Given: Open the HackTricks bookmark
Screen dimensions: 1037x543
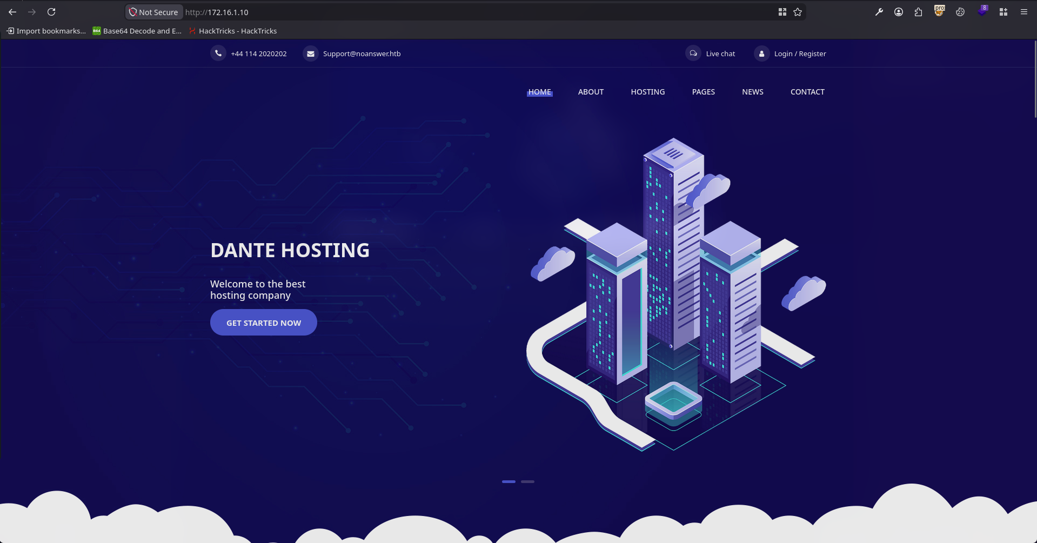Looking at the screenshot, I should [x=233, y=31].
